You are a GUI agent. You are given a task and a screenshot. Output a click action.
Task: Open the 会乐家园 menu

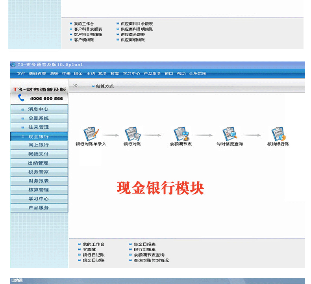(x=198, y=74)
